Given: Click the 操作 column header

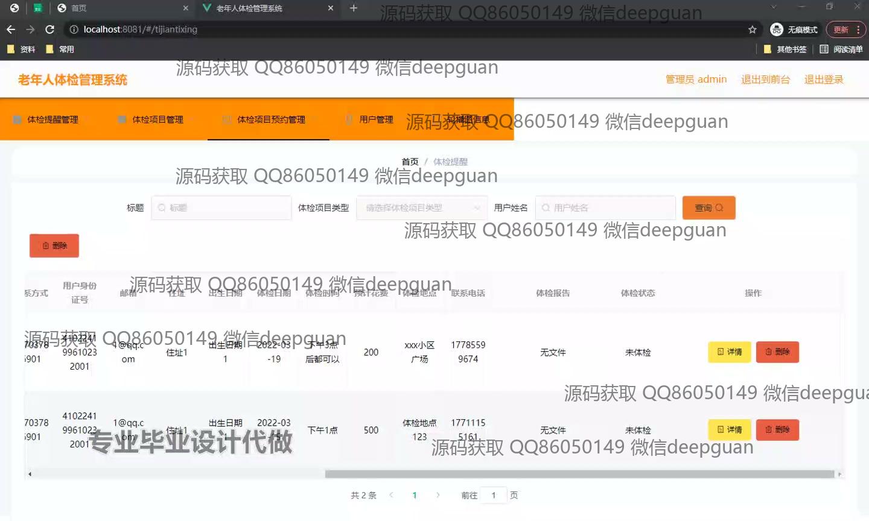Looking at the screenshot, I should tap(753, 293).
